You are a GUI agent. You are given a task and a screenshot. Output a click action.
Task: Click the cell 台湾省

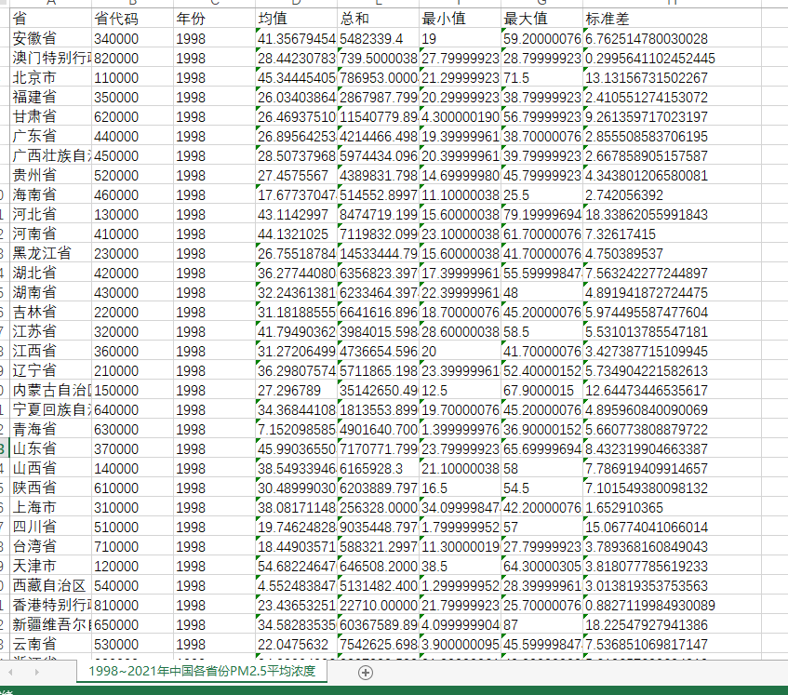(x=51, y=547)
